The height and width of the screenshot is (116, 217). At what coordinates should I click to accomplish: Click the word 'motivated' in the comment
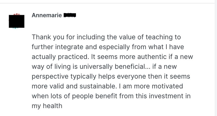click(167, 86)
